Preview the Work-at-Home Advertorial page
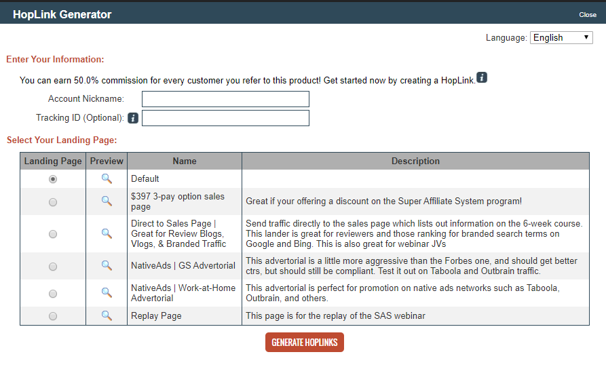The height and width of the screenshot is (367, 606). coord(107,292)
